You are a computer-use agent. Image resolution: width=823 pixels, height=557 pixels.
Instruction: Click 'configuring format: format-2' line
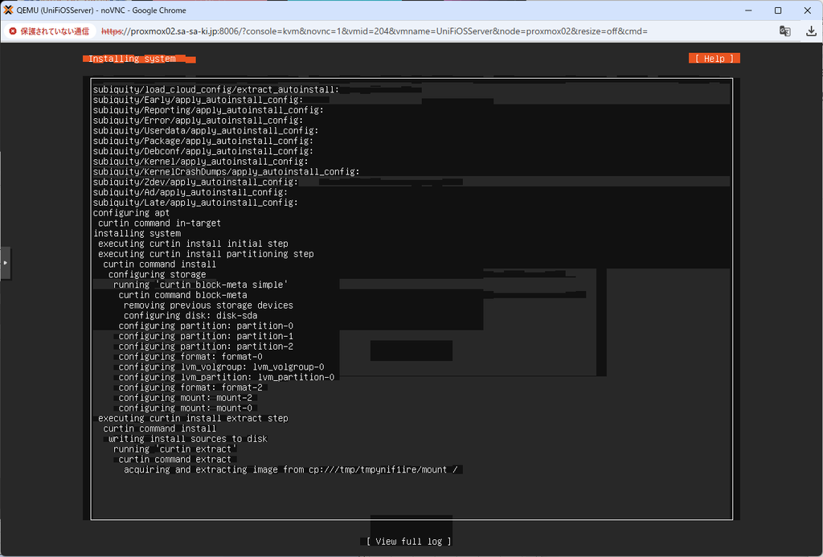click(x=190, y=387)
